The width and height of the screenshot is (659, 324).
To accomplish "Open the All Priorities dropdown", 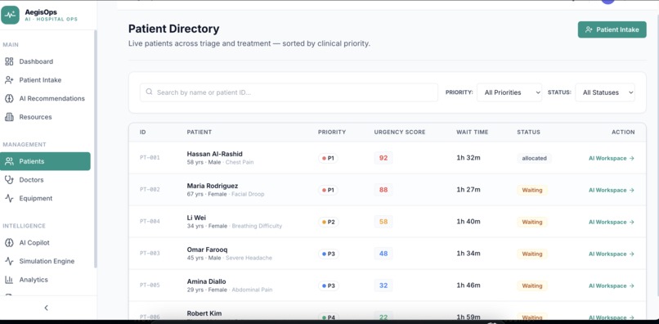I will [x=509, y=92].
